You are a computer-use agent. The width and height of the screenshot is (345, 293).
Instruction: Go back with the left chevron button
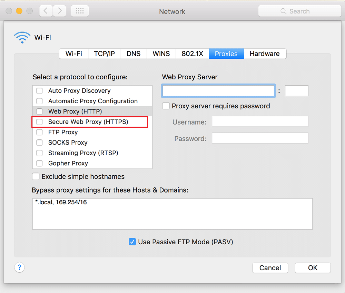click(x=46, y=11)
